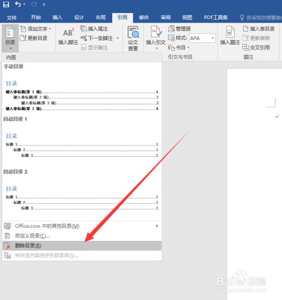
Task: Select the 引用 ribbon tab
Action: (122, 17)
